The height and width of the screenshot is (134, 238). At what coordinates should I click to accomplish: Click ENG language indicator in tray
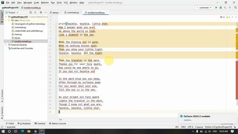point(215,131)
